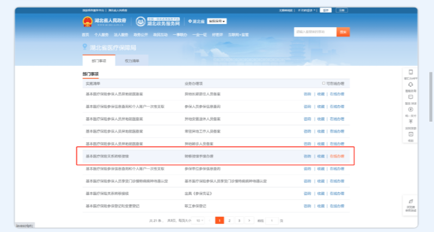Click 在线办理 for 转移接续手续办理 row

pos(337,156)
